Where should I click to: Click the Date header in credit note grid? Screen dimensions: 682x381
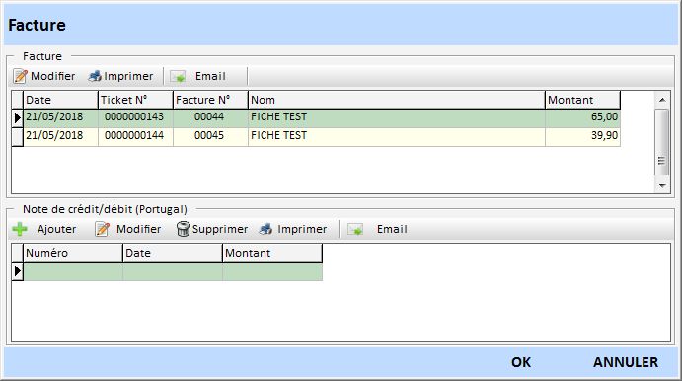(x=173, y=253)
